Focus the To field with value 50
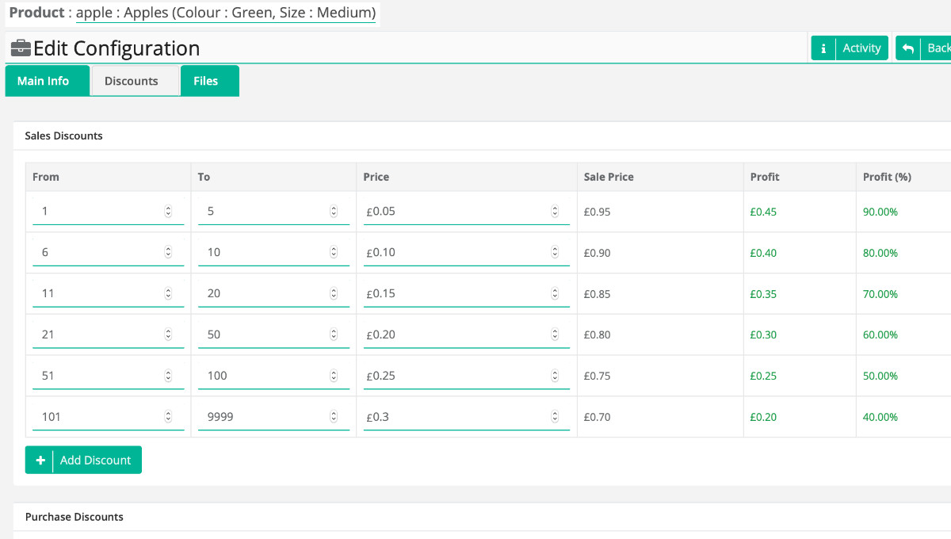Screen dimensions: 951x539 (x=262, y=334)
